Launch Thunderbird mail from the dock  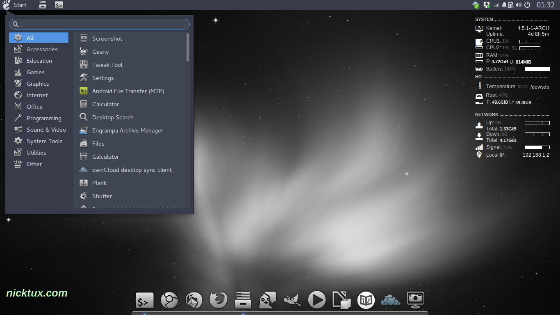193,301
